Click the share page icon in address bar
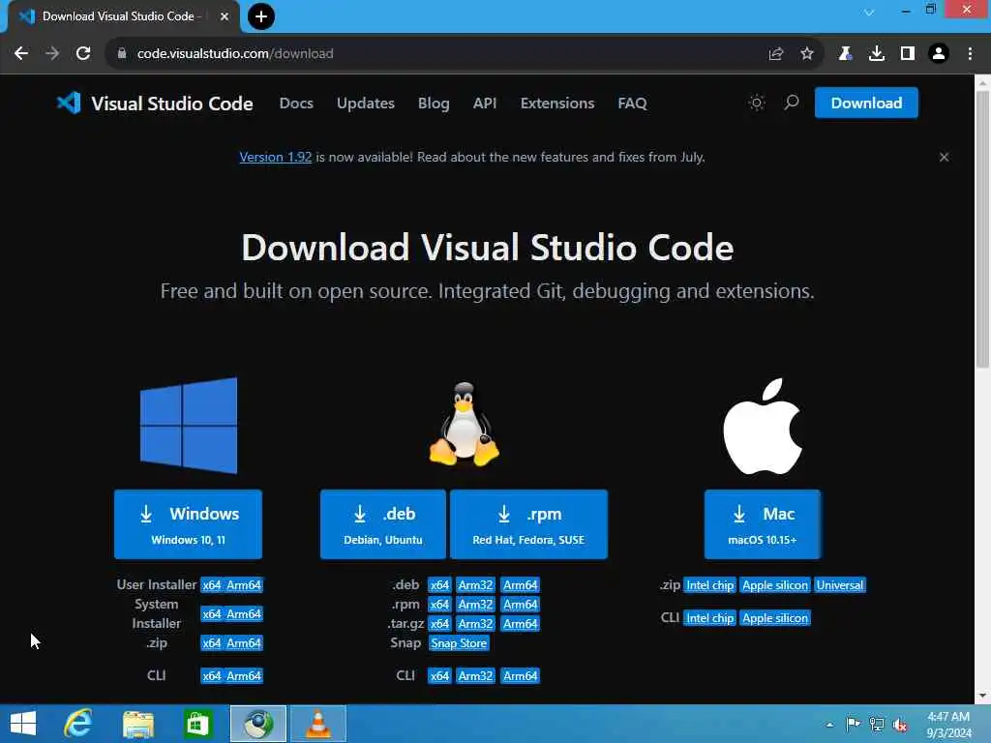This screenshot has width=991, height=743. (x=776, y=54)
